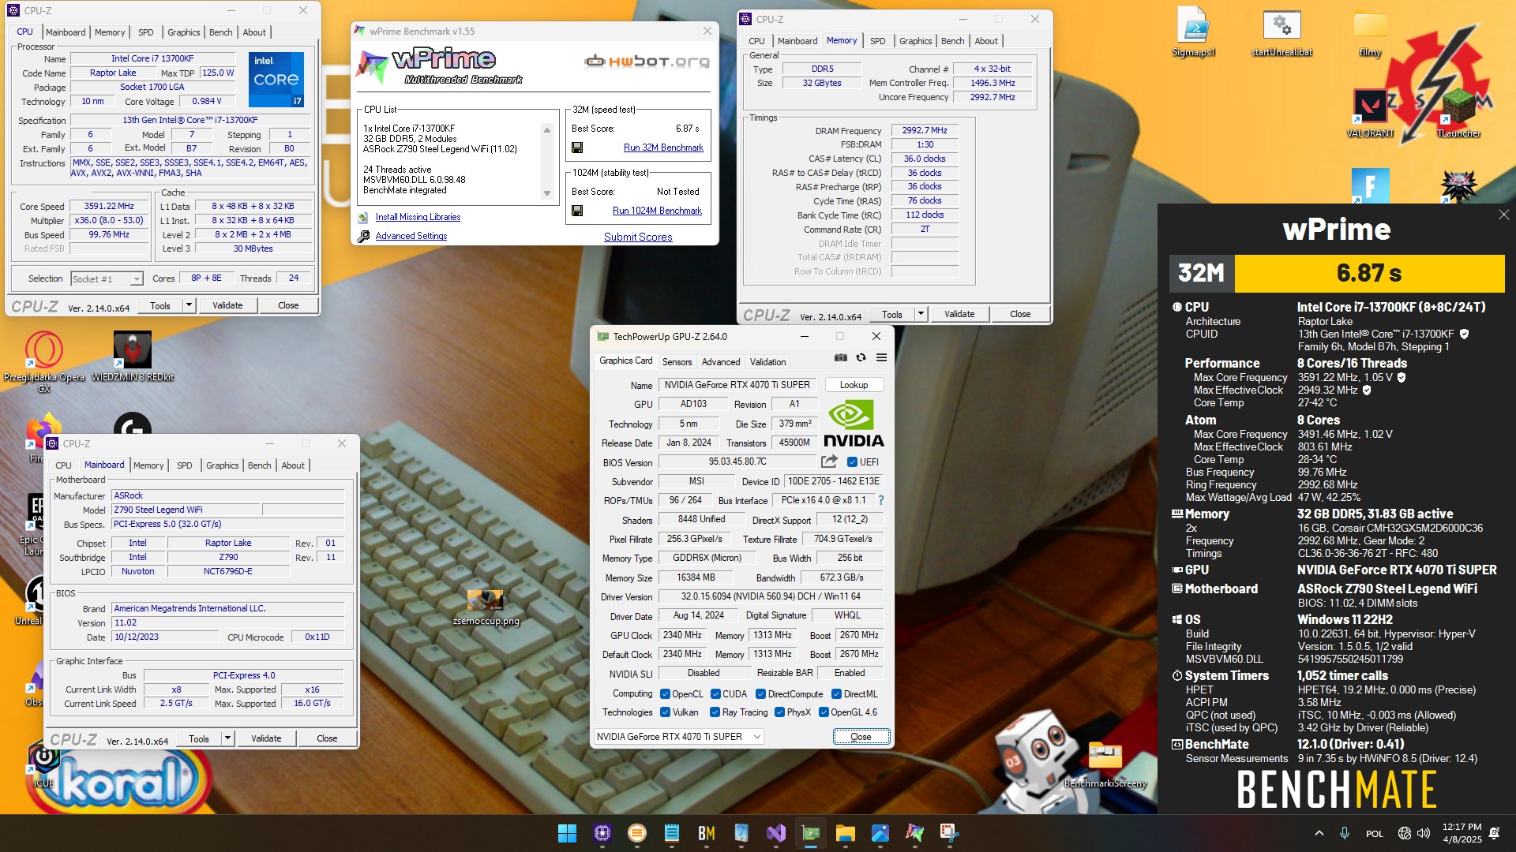Open CPU-Z icon in taskbar

[x=602, y=833]
